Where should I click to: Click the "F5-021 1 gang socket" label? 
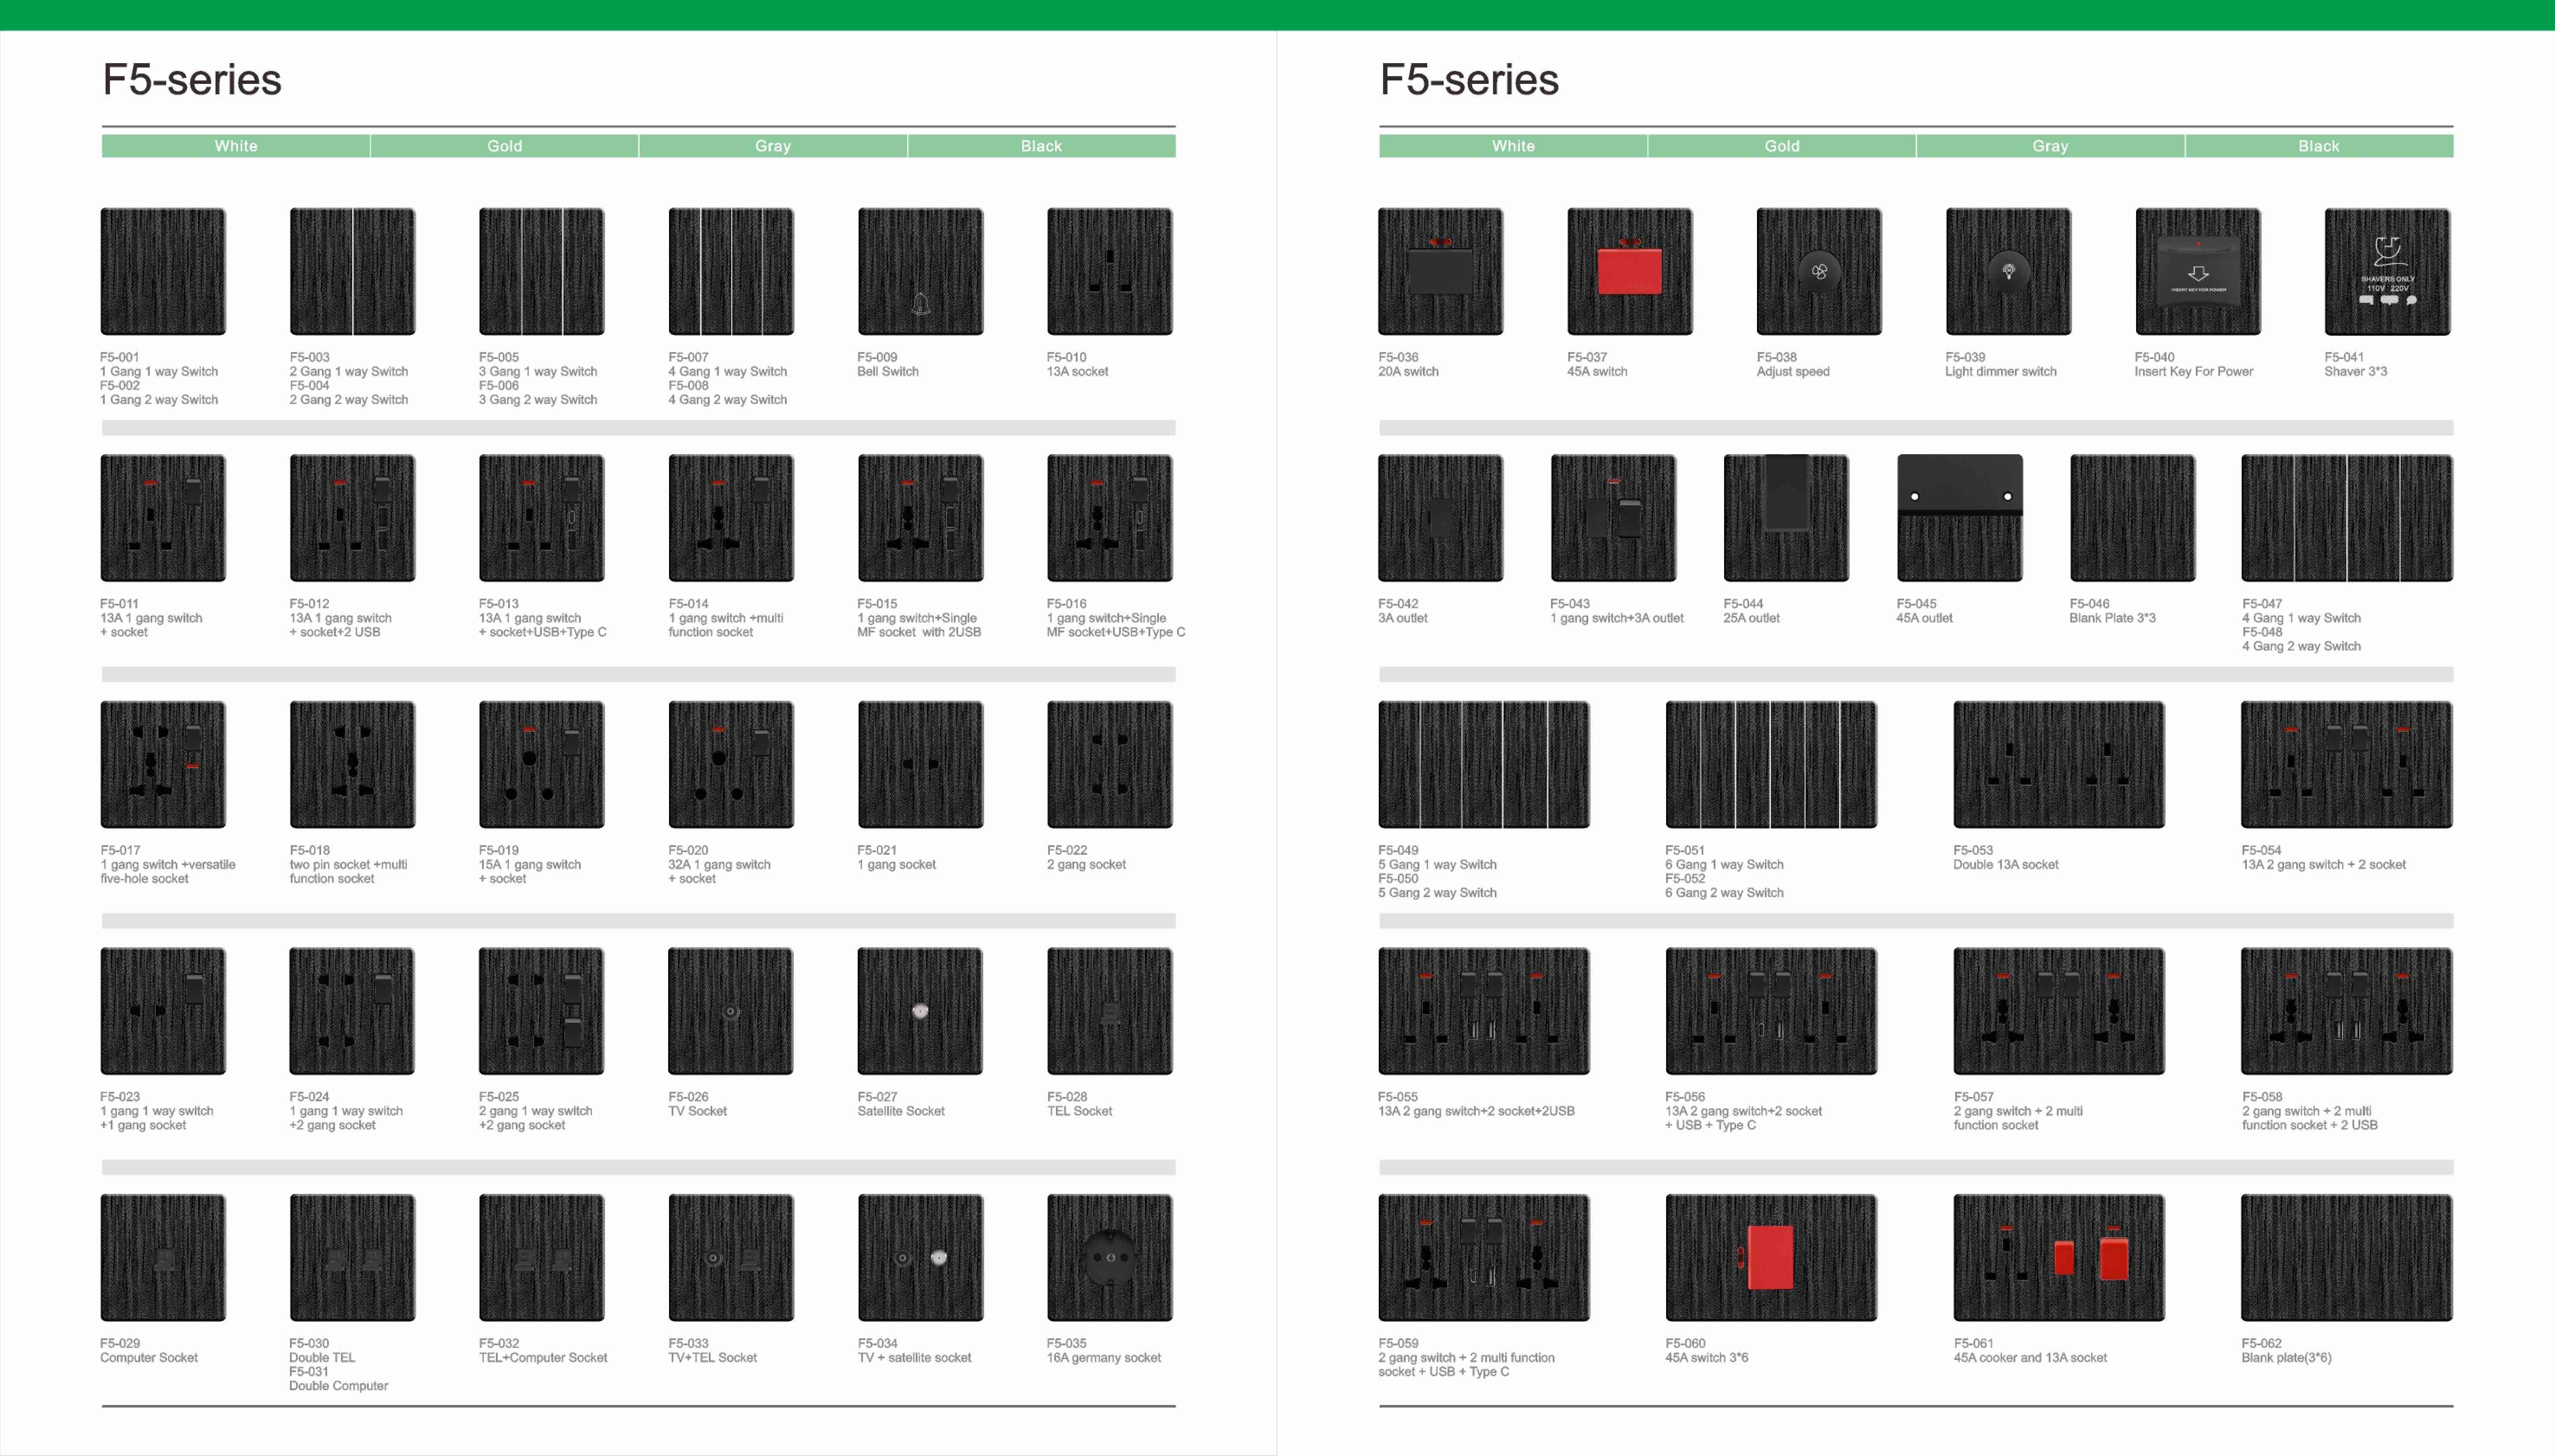(x=896, y=857)
